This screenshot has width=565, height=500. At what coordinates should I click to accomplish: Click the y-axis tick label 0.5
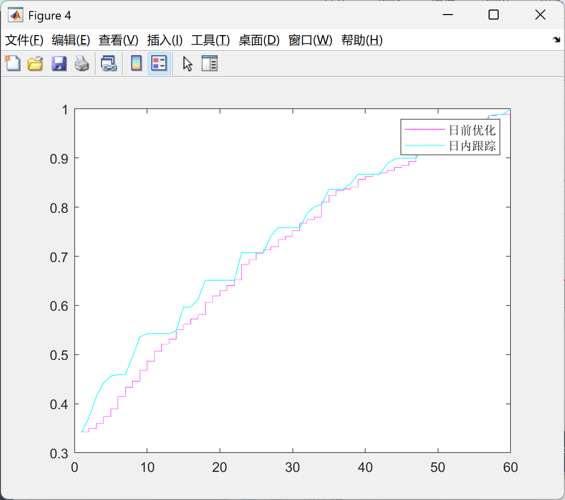pyautogui.click(x=59, y=355)
